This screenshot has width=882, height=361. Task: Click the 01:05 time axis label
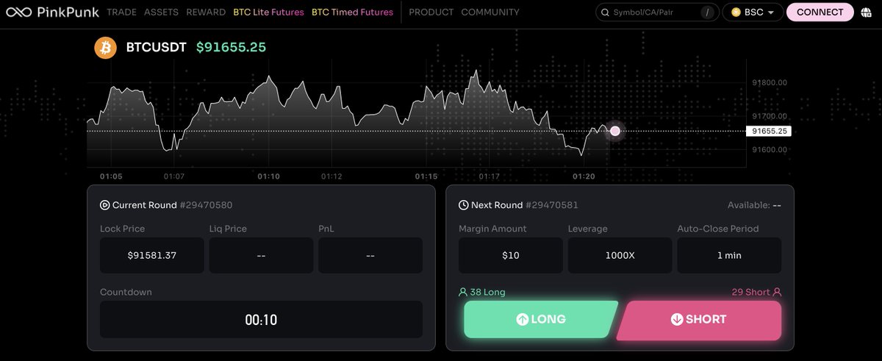pos(111,176)
